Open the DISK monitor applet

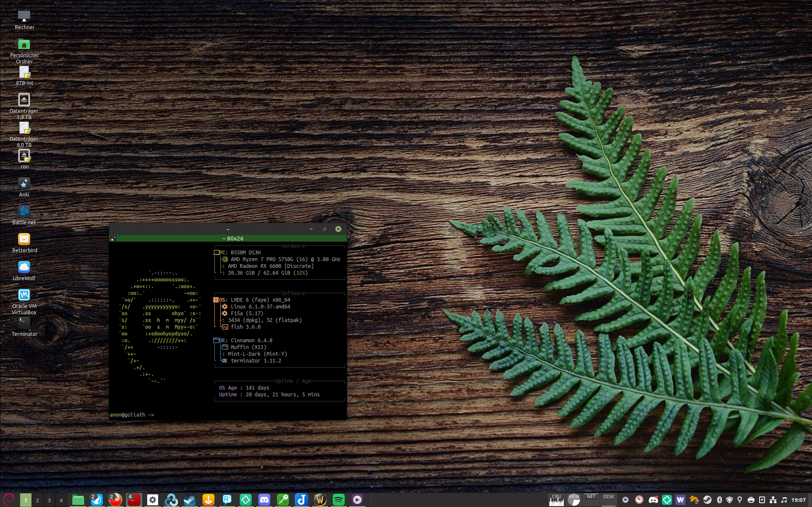pos(609,500)
